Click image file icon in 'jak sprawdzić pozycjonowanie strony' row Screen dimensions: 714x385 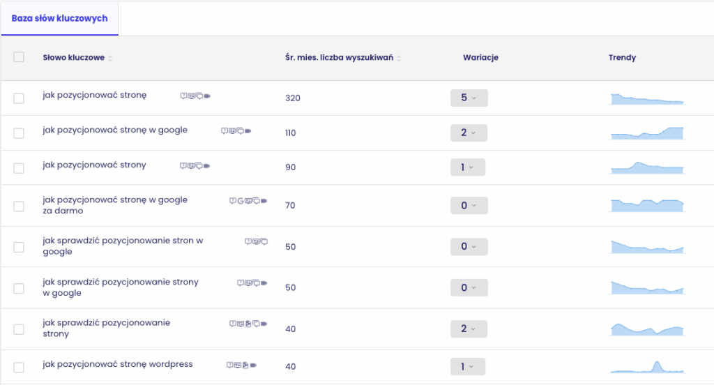point(248,324)
